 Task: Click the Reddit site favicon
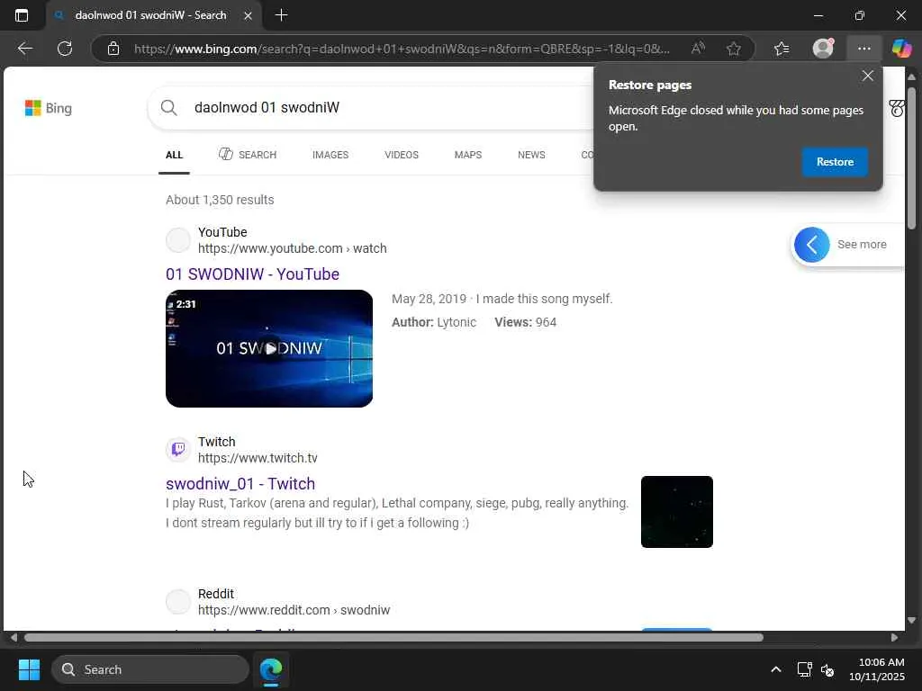point(178,602)
